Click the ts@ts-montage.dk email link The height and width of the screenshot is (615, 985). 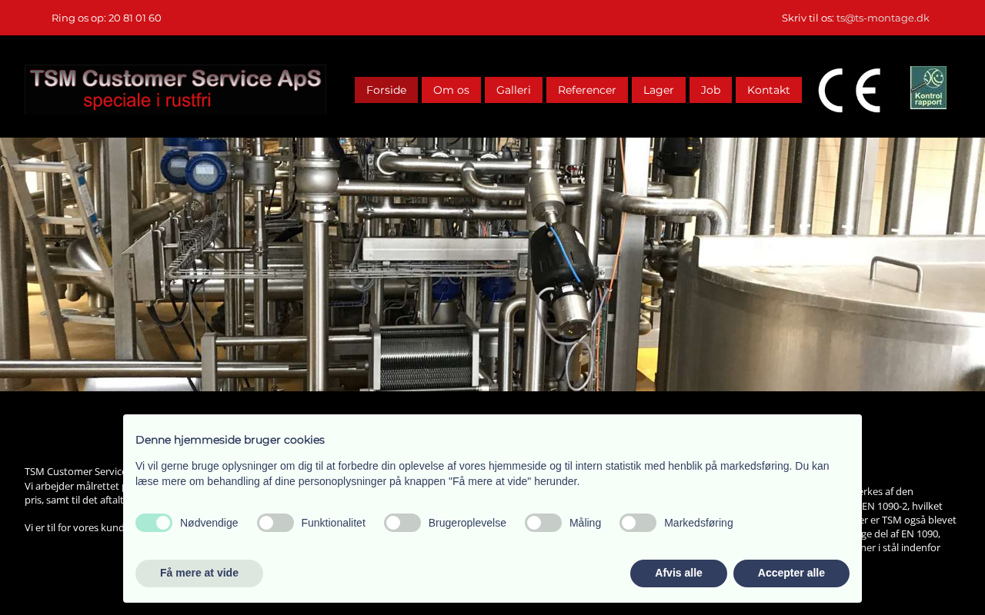[883, 18]
